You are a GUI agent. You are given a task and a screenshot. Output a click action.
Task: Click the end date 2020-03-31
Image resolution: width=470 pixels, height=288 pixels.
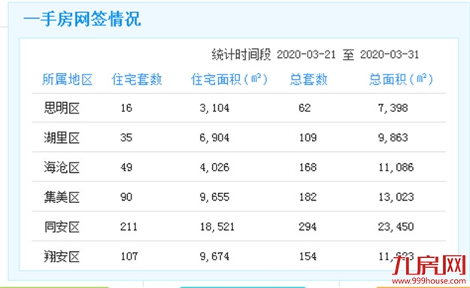390,55
